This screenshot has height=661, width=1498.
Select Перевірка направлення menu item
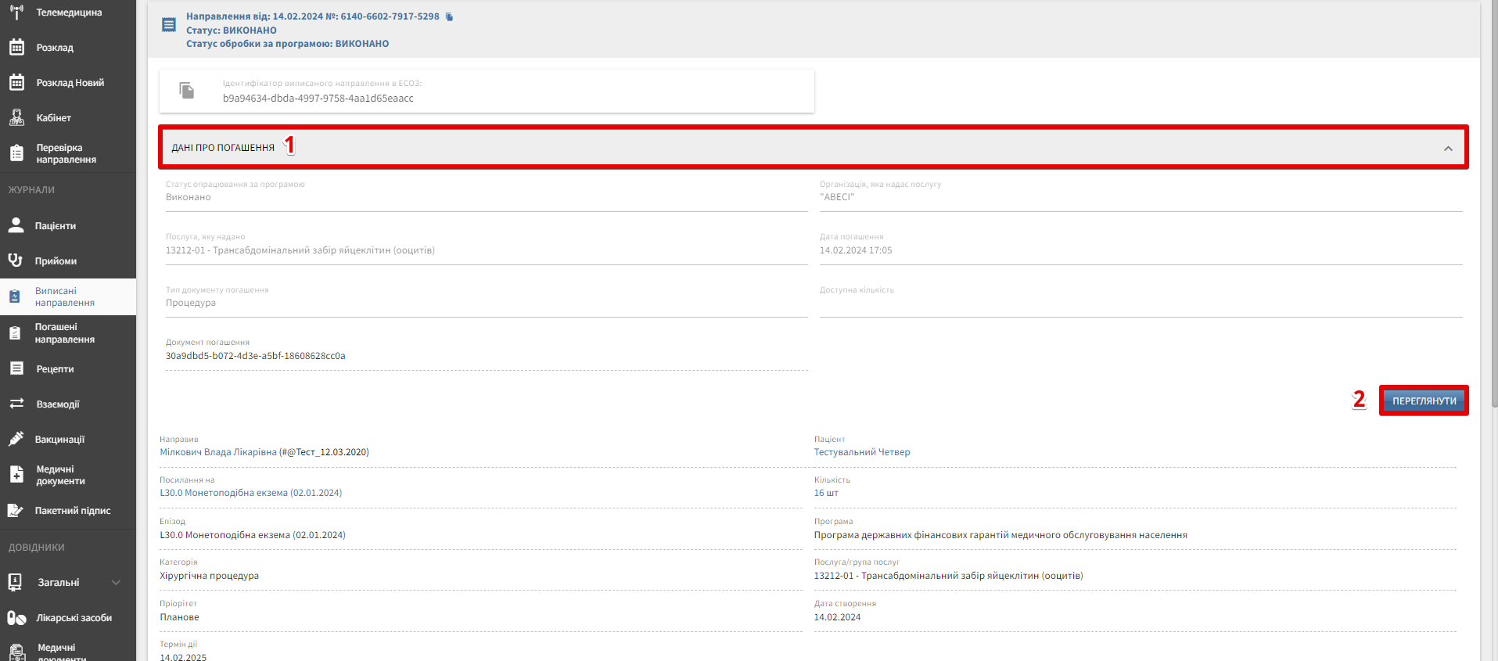(x=66, y=153)
